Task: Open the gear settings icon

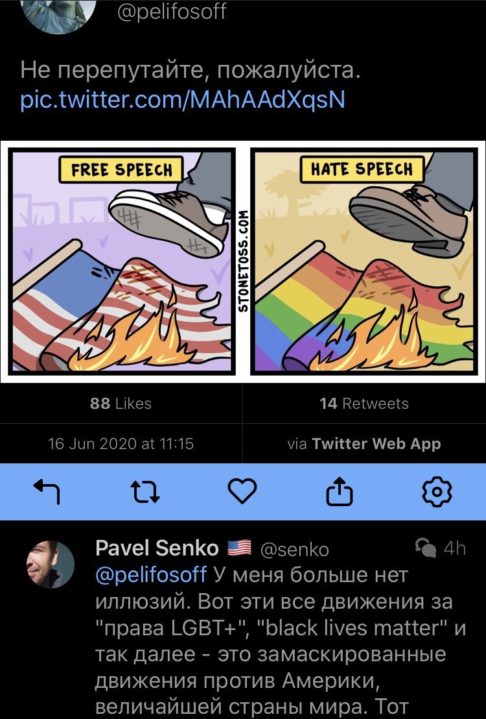Action: (437, 492)
